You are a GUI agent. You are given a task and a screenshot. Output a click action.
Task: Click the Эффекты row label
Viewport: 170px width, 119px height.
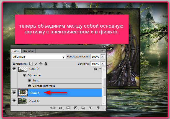tap(34, 75)
